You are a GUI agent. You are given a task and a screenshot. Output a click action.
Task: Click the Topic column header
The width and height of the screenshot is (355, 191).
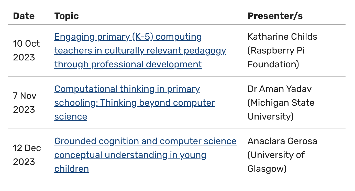click(x=66, y=16)
